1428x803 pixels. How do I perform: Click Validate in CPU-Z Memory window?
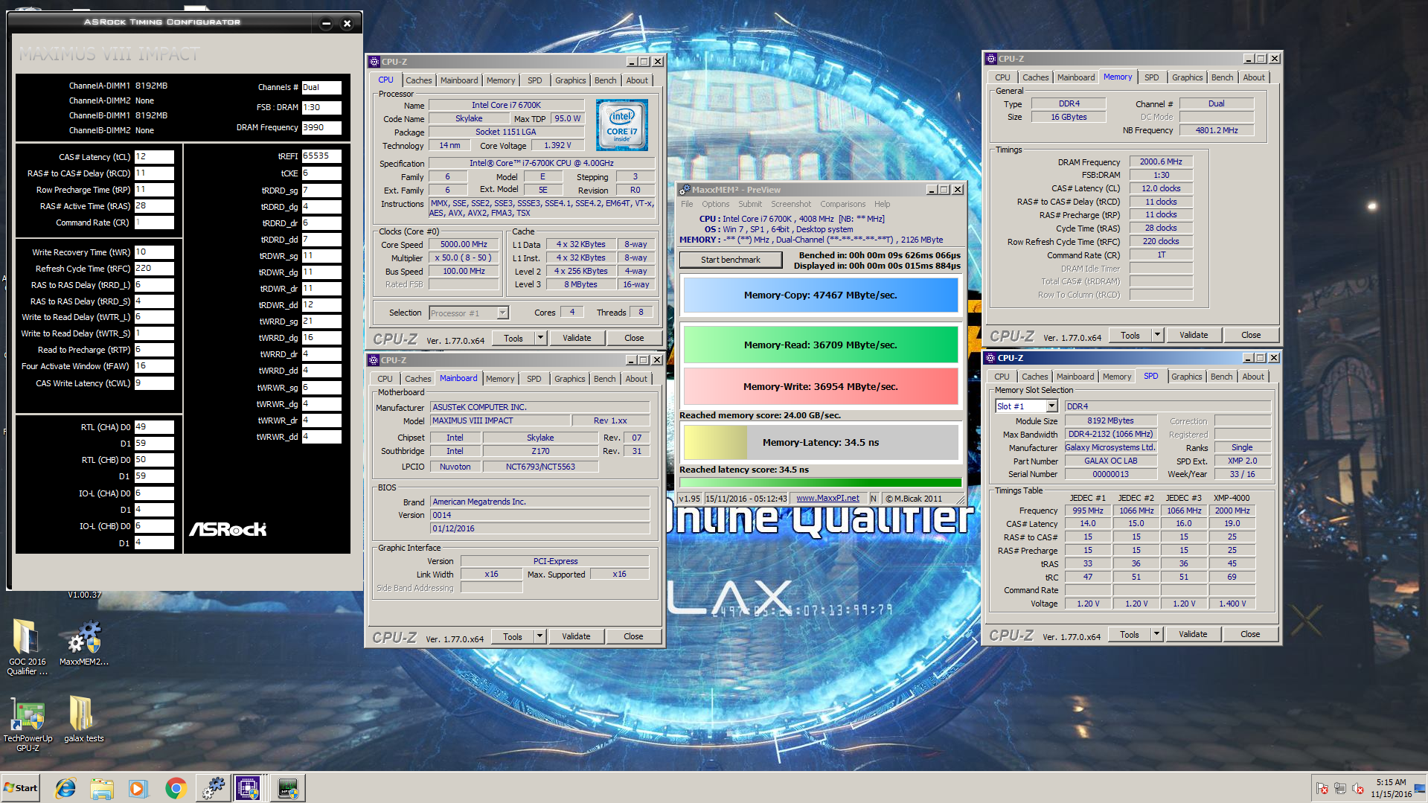[x=1194, y=335]
